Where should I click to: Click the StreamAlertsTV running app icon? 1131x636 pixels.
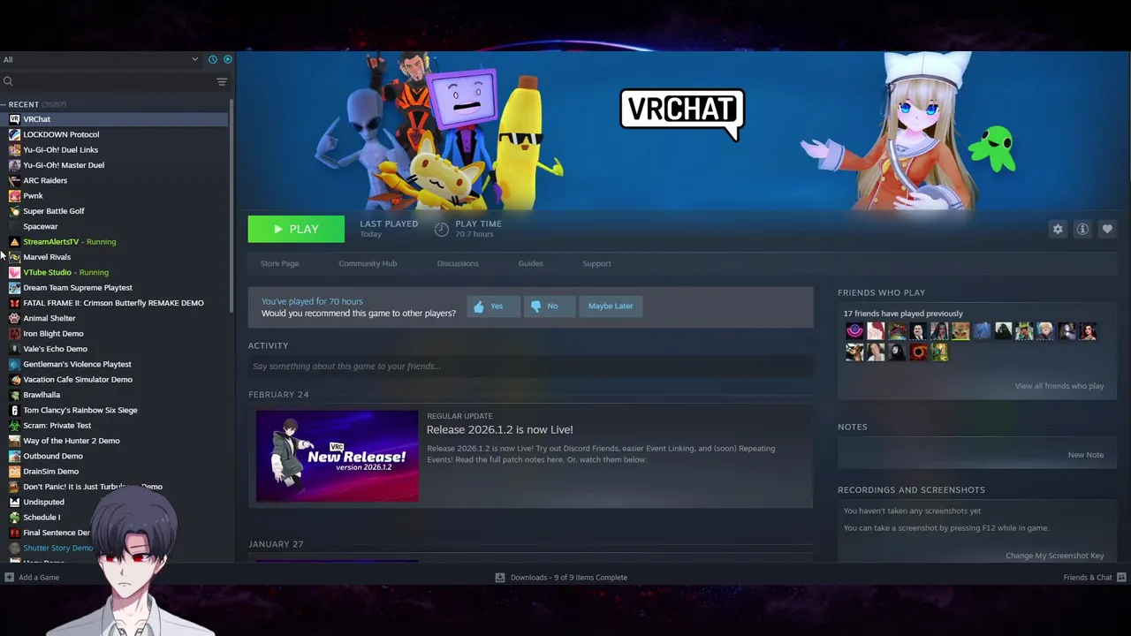(x=14, y=242)
